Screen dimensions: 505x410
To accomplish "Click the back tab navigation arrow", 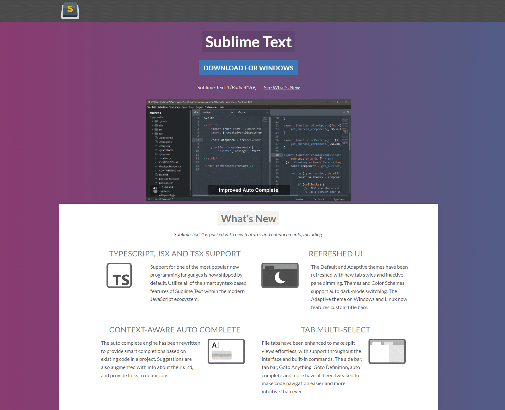I will 195,112.
